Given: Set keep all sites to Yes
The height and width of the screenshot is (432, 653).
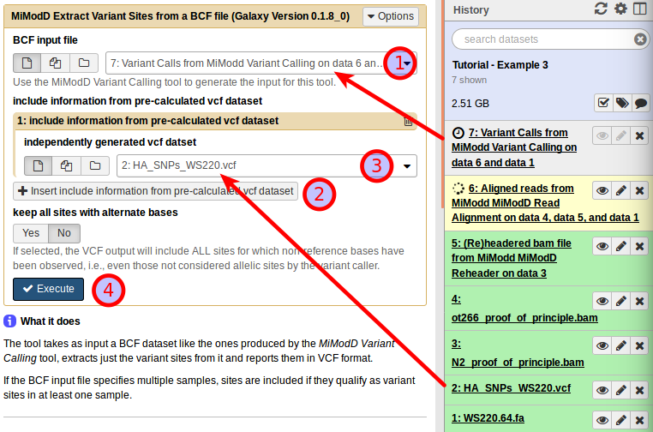Looking at the screenshot, I should (31, 233).
